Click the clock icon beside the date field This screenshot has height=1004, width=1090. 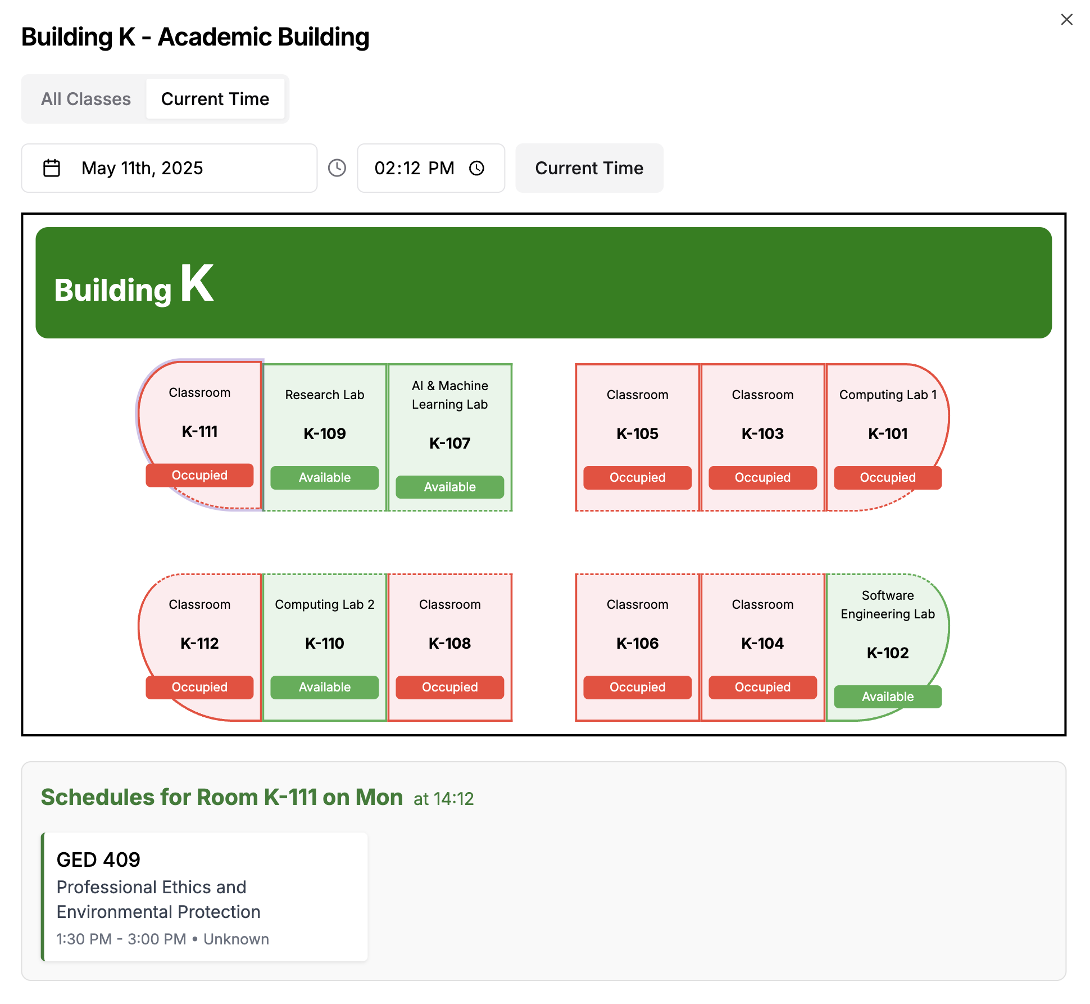click(337, 168)
